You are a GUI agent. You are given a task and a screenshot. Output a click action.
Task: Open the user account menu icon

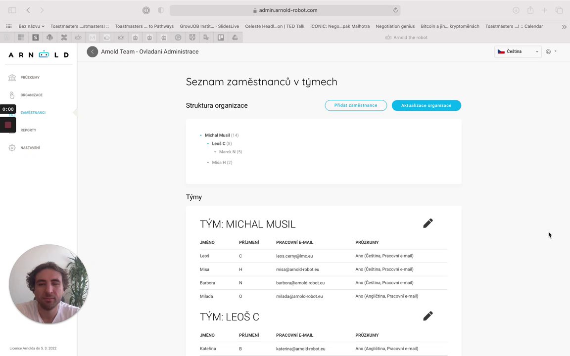tap(549, 51)
